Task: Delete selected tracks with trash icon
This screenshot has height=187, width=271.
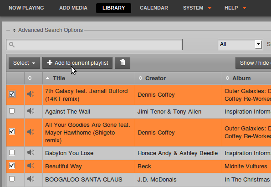Action: click(123, 63)
